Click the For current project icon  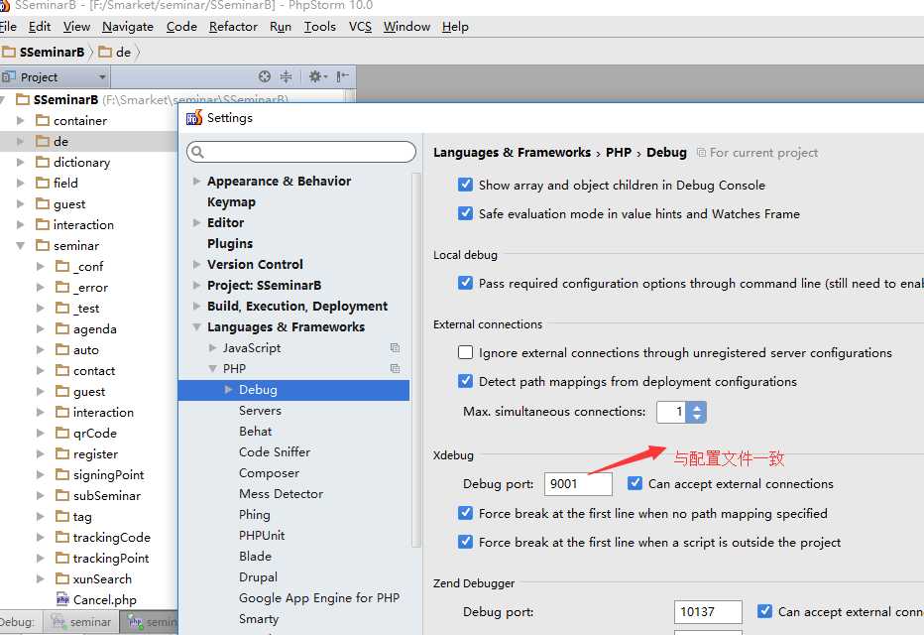[701, 152]
